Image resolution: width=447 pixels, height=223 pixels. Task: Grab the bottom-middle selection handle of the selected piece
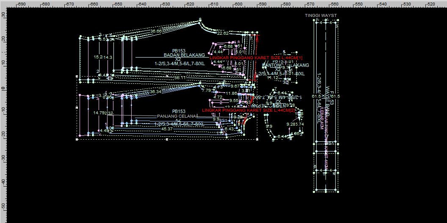pos(167,139)
